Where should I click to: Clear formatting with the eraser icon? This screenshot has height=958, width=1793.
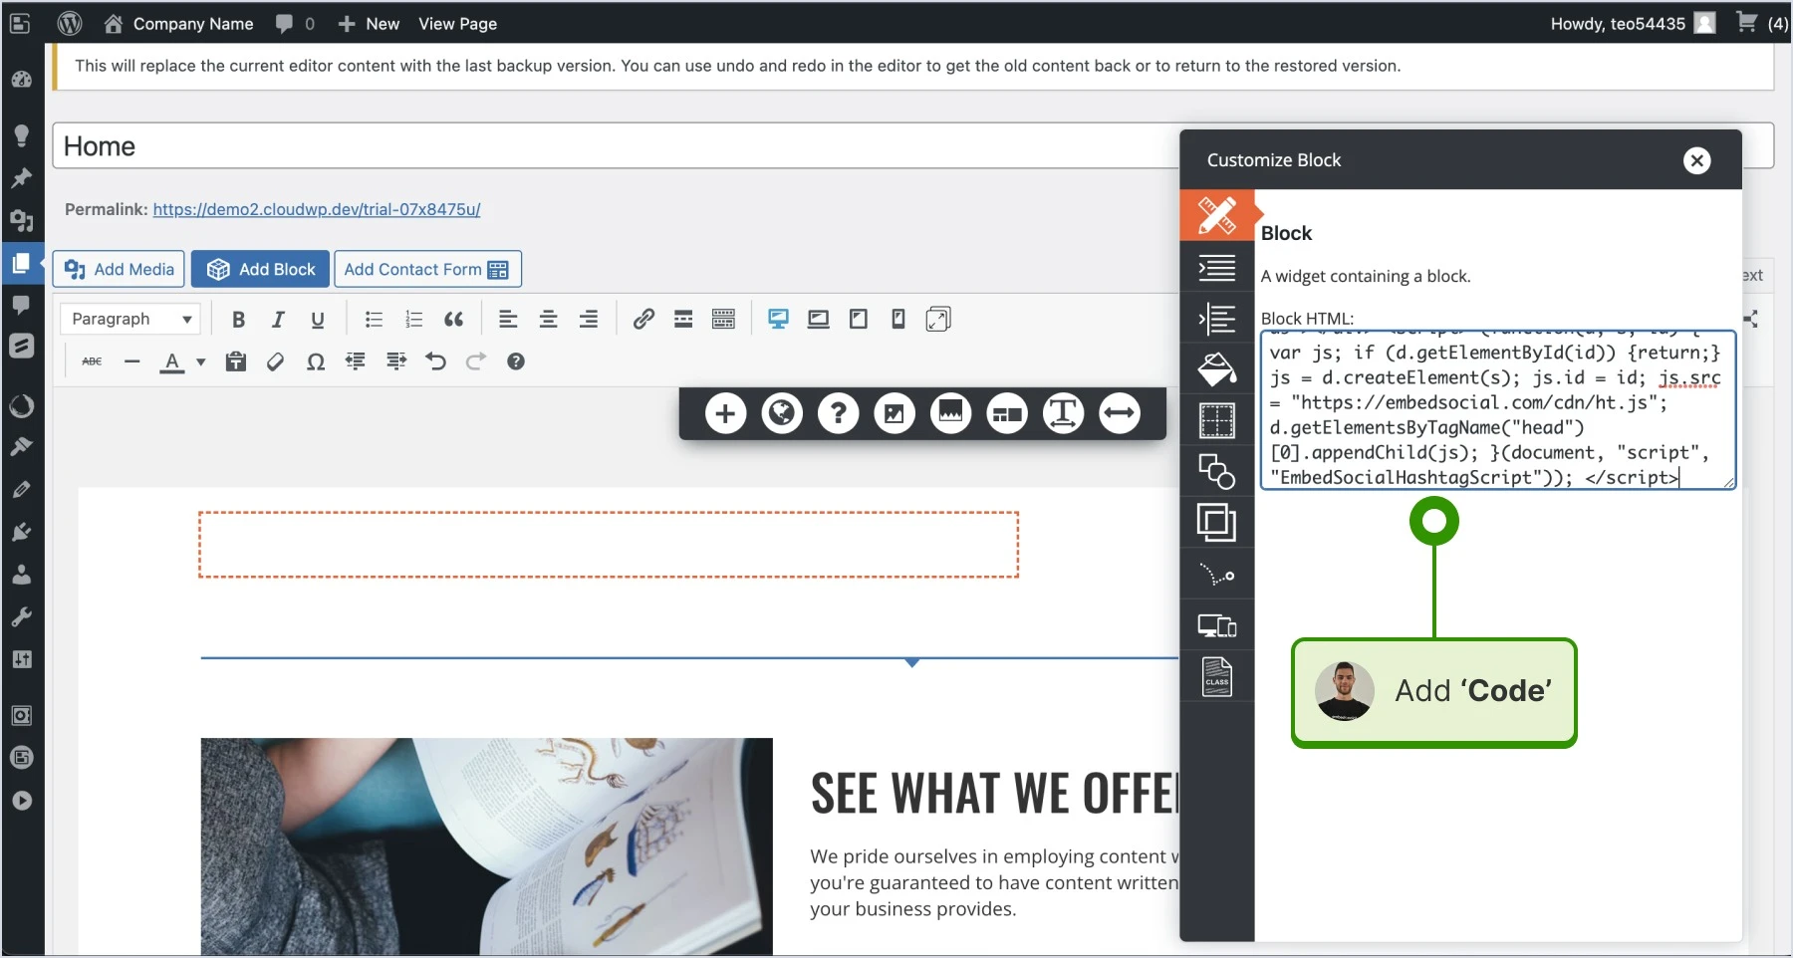point(276,361)
